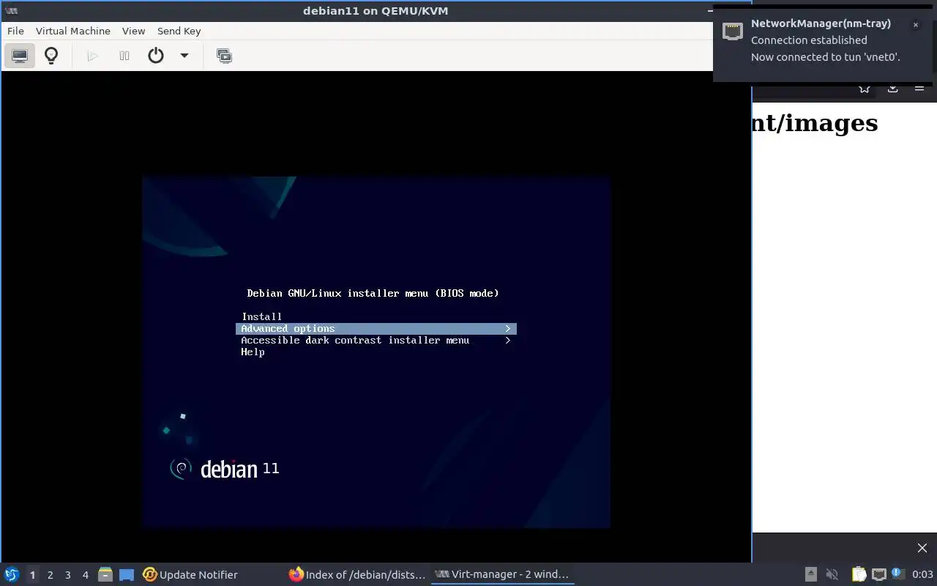Open the application launcher menu
Image resolution: width=937 pixels, height=586 pixels.
[x=12, y=575]
